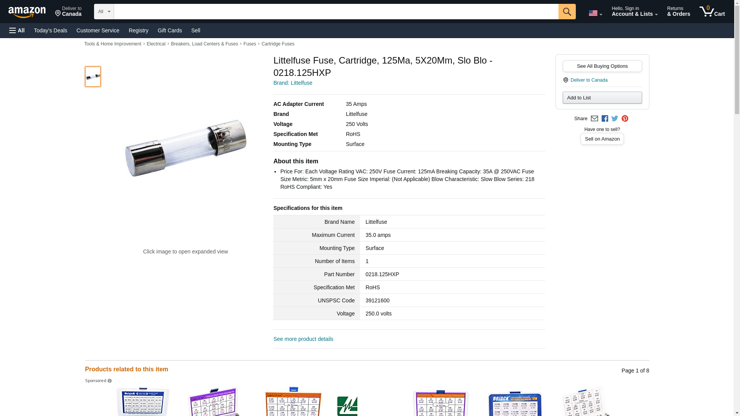Image resolution: width=740 pixels, height=416 pixels.
Task: Select the fuse product thumbnail image
Action: point(93,77)
